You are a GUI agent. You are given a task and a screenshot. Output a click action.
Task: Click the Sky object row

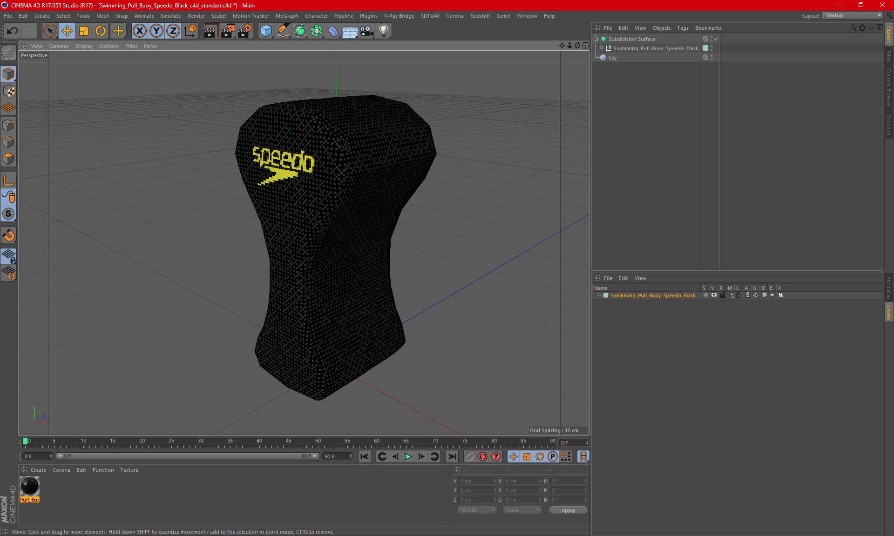[x=647, y=58]
